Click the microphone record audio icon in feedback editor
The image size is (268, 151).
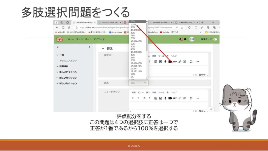pyautogui.click(x=165, y=98)
